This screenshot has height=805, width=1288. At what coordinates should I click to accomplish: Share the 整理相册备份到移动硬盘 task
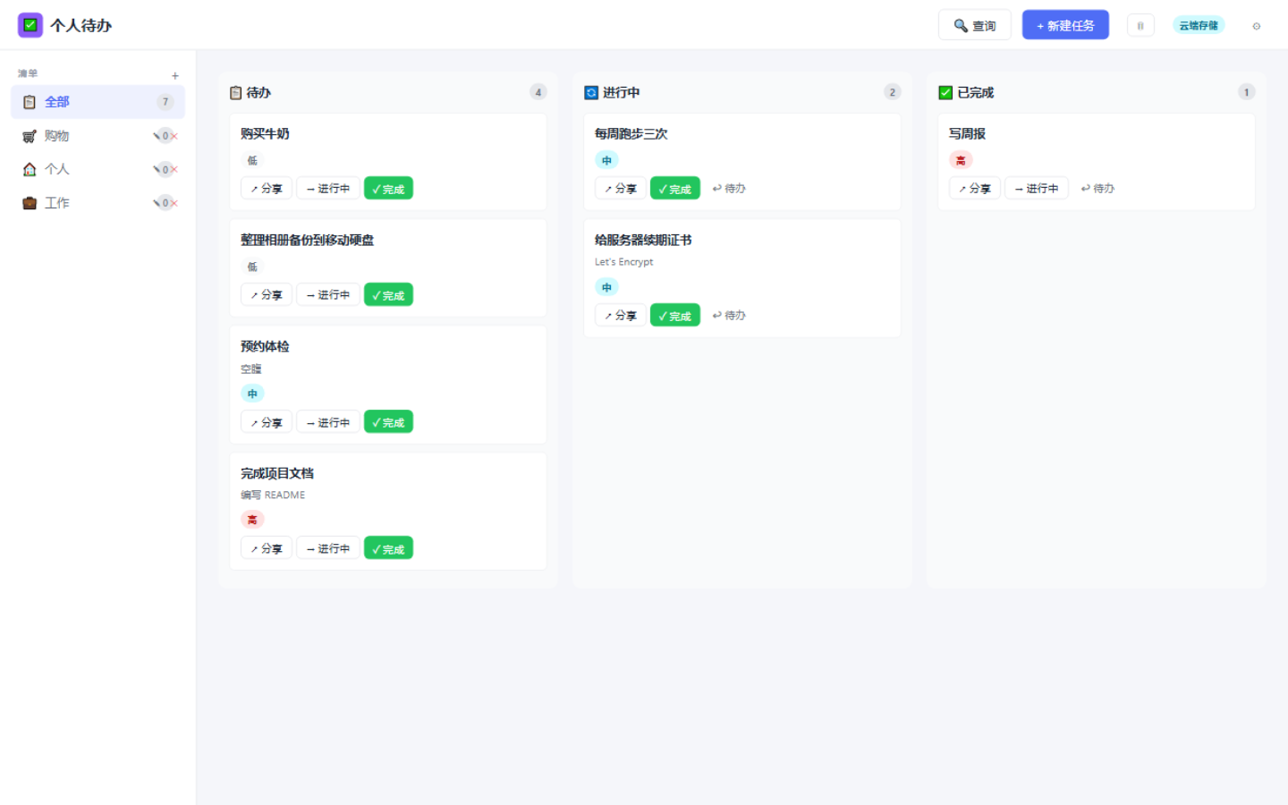click(266, 295)
